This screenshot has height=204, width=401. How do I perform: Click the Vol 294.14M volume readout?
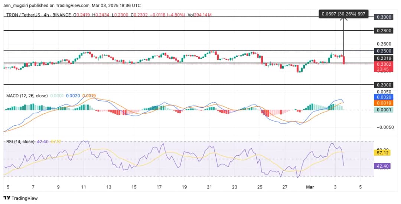pos(199,15)
